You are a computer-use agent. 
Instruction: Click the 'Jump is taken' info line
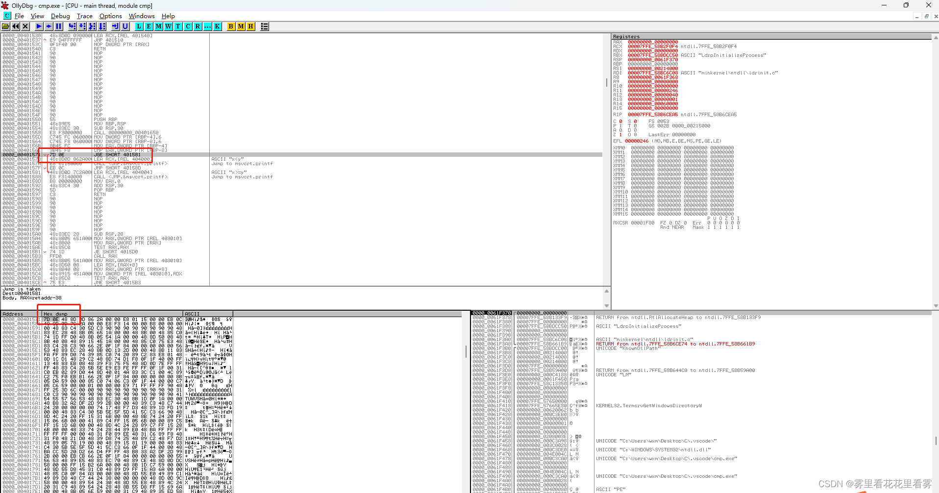tap(22, 289)
